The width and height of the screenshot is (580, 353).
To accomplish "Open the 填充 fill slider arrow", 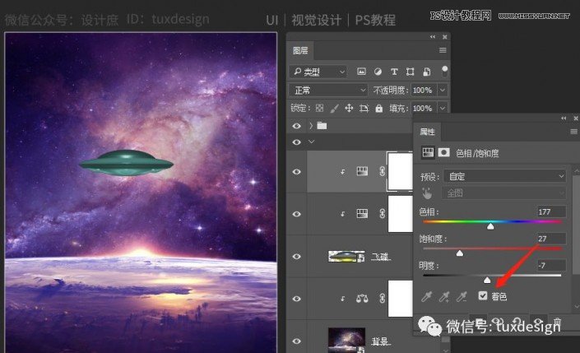I will coord(443,108).
